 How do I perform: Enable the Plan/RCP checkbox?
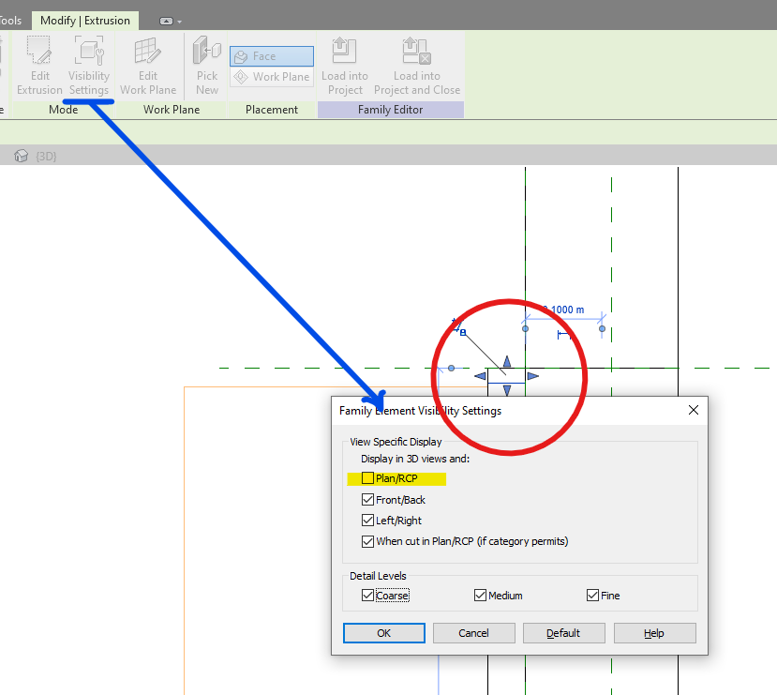(367, 478)
